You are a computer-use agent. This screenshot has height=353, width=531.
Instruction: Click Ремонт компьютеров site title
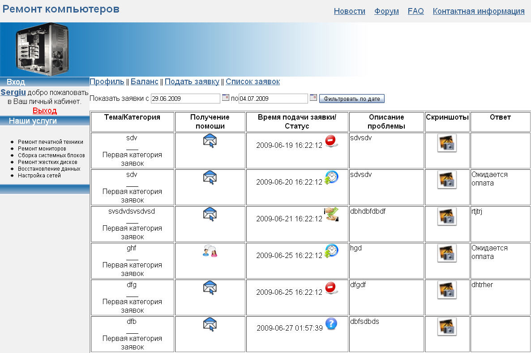(61, 9)
